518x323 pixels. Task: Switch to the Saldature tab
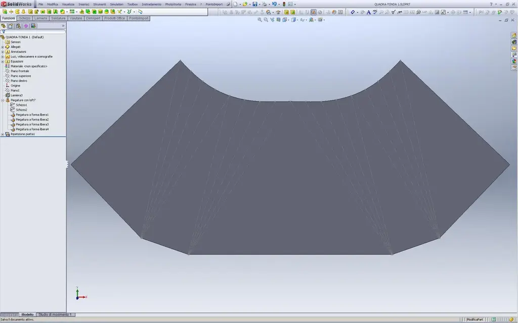pyautogui.click(x=58, y=19)
